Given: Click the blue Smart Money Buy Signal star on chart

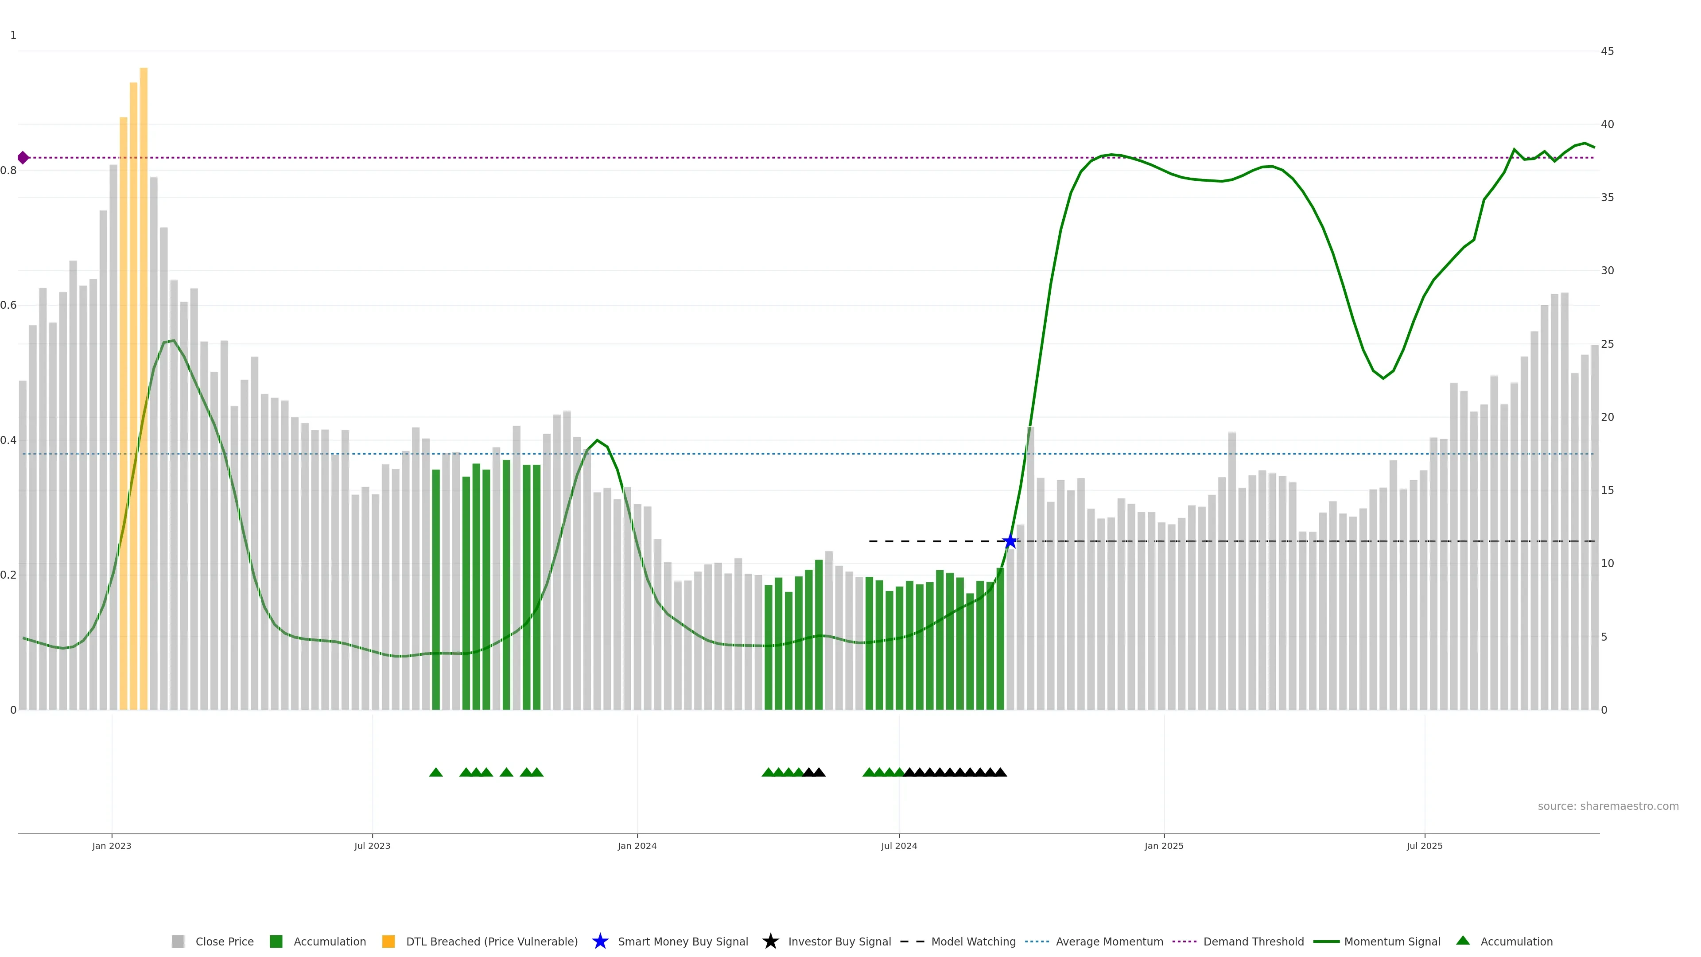Looking at the screenshot, I should coord(1010,541).
